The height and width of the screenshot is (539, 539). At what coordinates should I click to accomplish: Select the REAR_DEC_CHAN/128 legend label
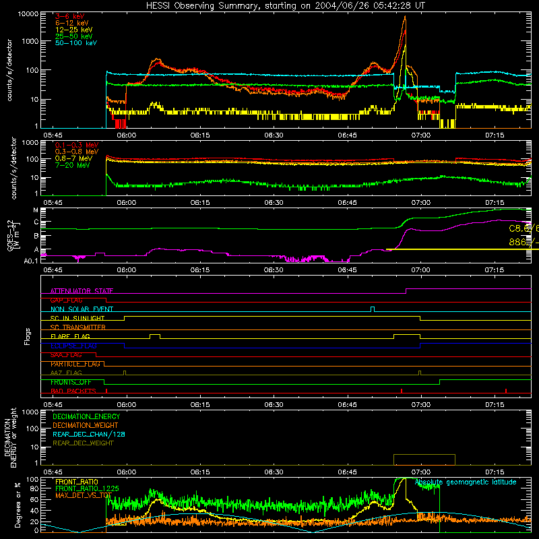pyautogui.click(x=89, y=435)
